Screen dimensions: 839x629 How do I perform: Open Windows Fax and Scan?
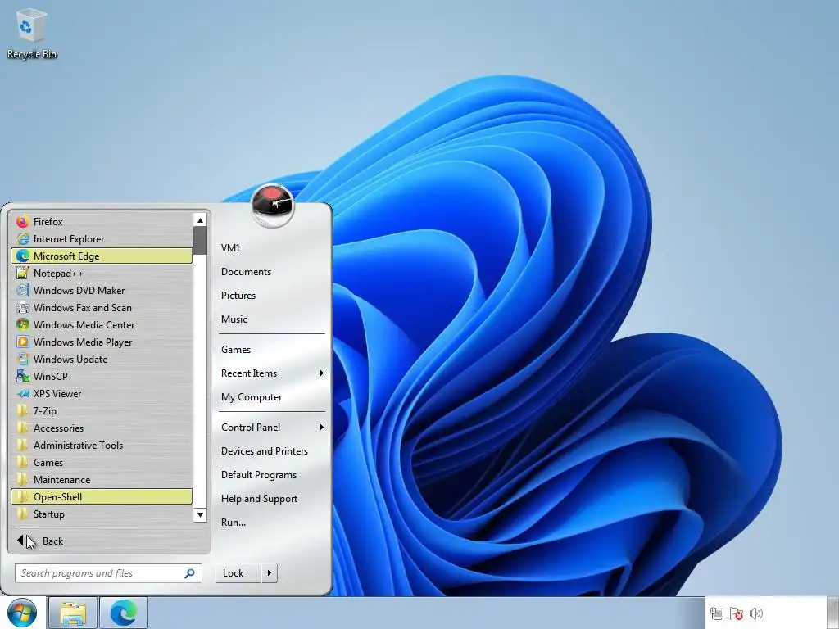coord(102,308)
